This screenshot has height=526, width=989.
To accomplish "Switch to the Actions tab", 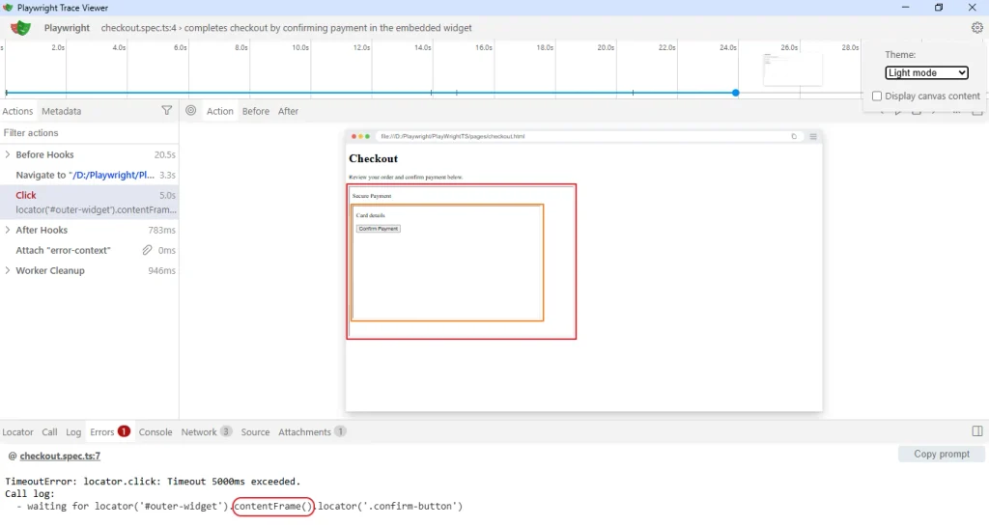I will (17, 111).
